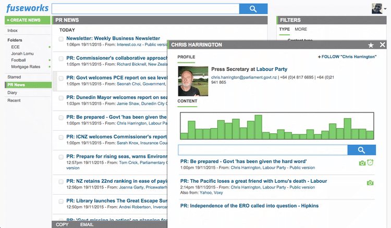This screenshot has width=391, height=228.
Task: Click the content search button in profile panel
Action: [361, 150]
